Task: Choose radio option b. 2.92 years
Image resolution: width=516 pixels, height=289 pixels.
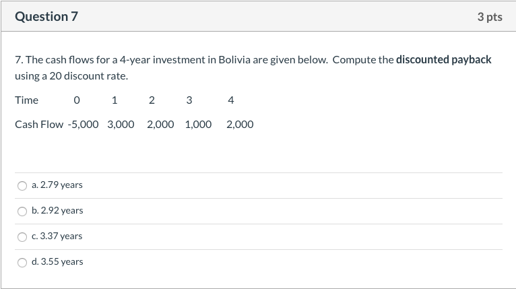Action: [x=22, y=211]
